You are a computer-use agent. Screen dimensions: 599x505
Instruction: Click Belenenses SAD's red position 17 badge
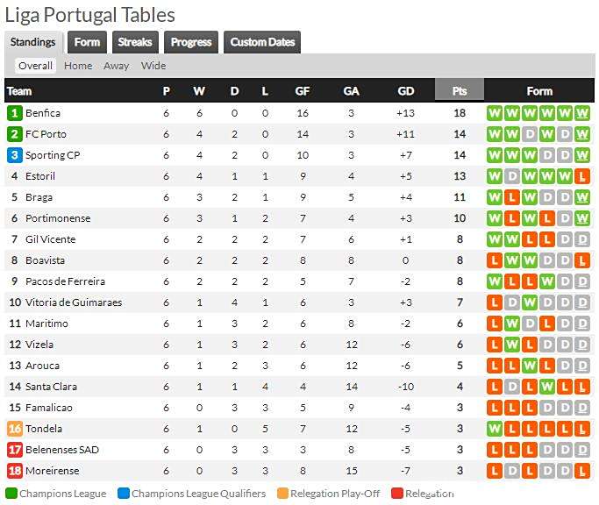[x=14, y=450]
